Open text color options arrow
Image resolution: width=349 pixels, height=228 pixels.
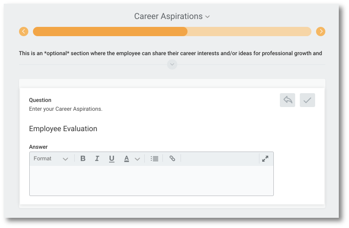point(137,159)
